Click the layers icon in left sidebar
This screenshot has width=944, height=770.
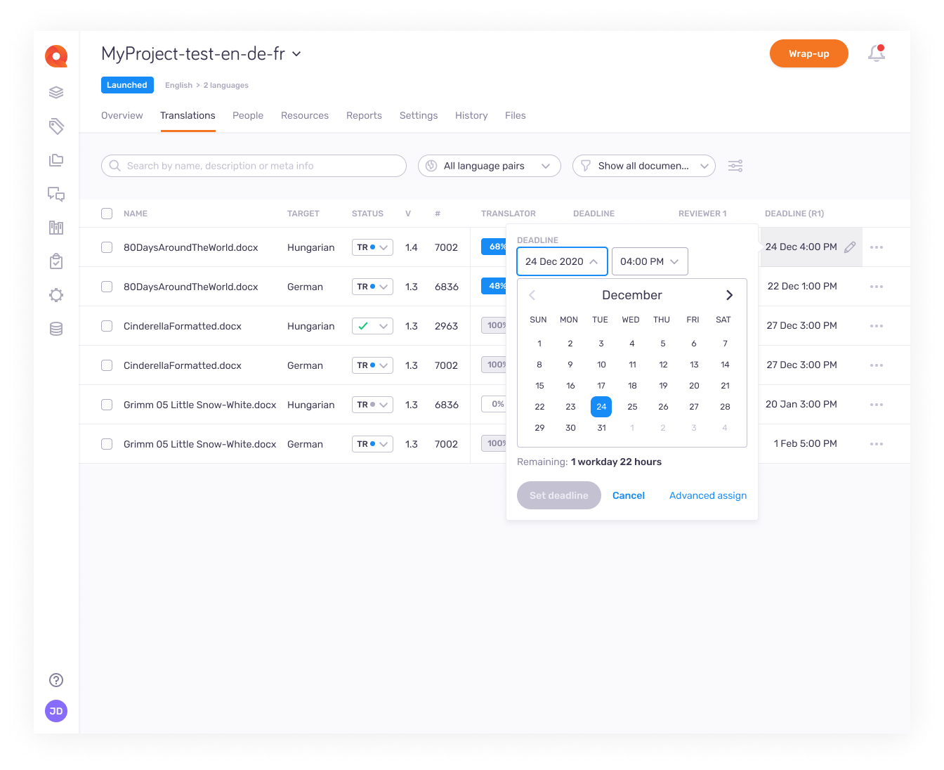pyautogui.click(x=56, y=92)
